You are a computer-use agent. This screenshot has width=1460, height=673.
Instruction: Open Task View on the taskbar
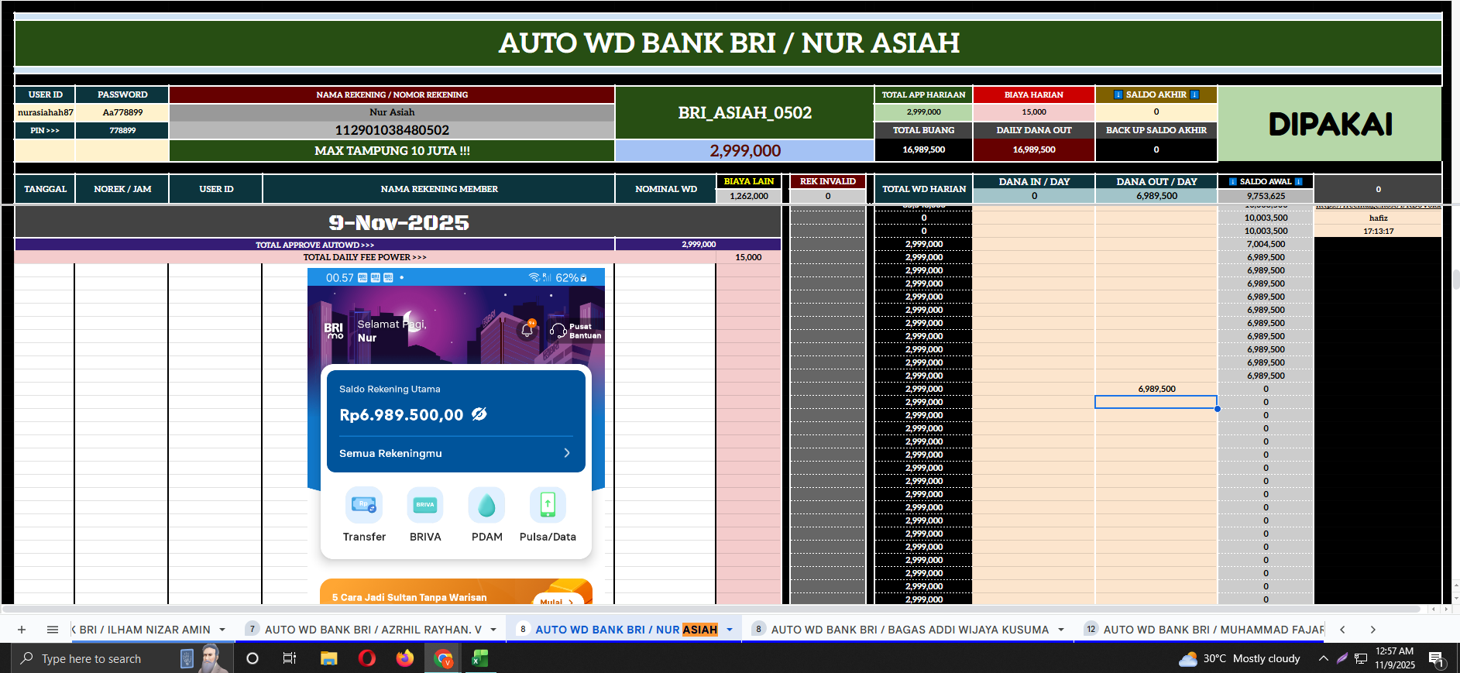290,658
